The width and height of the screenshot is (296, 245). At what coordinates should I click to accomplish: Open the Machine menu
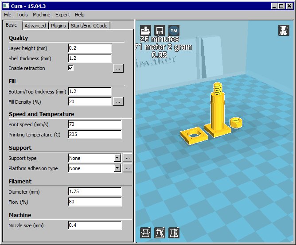[42, 15]
